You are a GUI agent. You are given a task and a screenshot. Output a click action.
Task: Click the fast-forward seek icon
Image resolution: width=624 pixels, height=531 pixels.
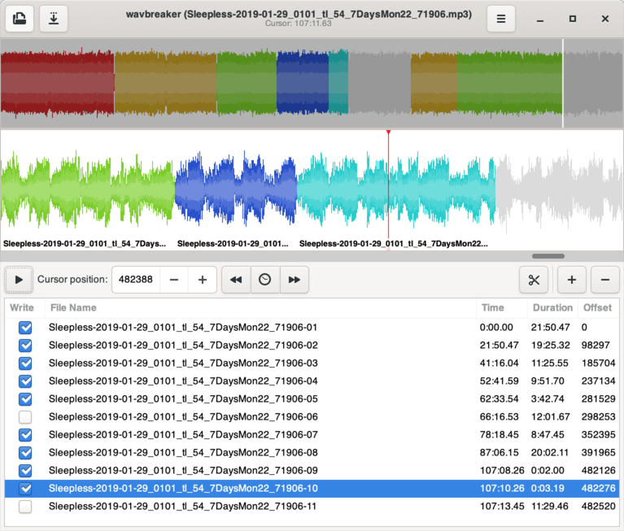pos(295,280)
